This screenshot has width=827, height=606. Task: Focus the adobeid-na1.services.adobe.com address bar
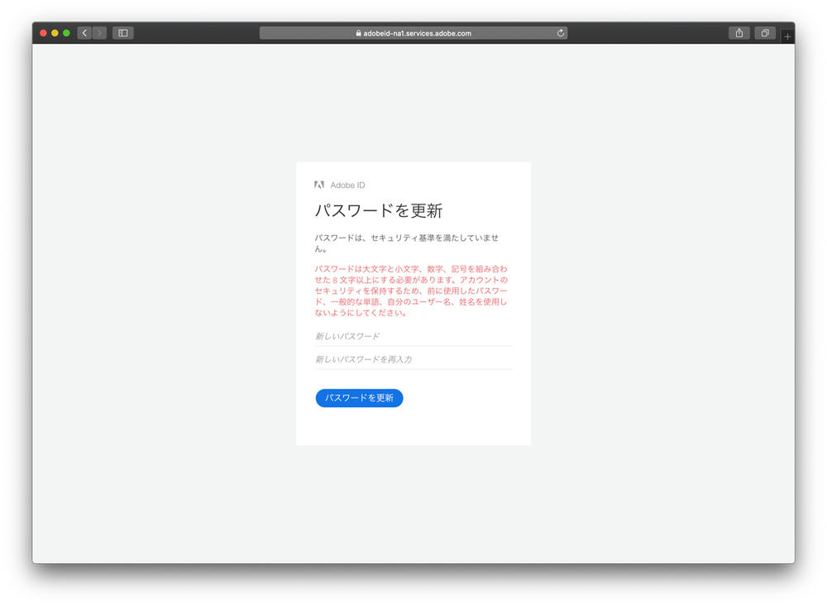click(x=413, y=33)
